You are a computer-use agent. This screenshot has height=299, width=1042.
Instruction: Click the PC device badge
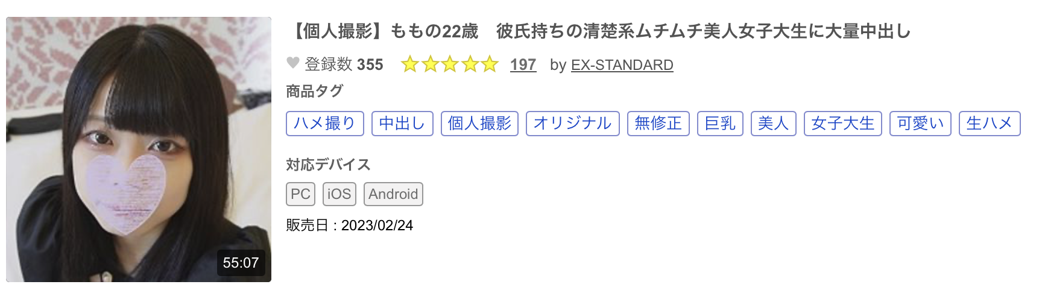pyautogui.click(x=300, y=194)
